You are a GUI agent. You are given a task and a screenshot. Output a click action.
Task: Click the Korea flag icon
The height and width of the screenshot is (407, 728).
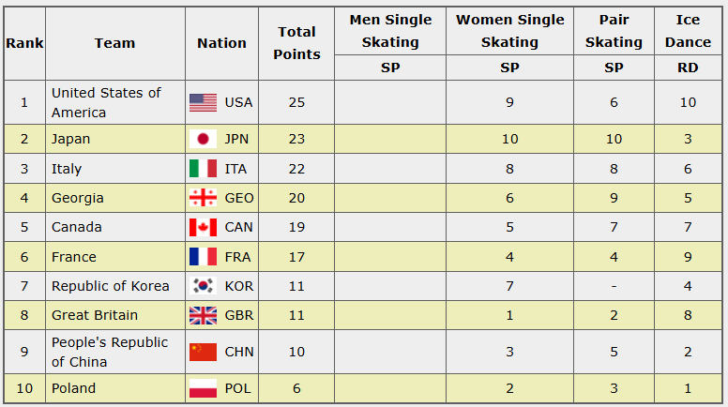[203, 286]
